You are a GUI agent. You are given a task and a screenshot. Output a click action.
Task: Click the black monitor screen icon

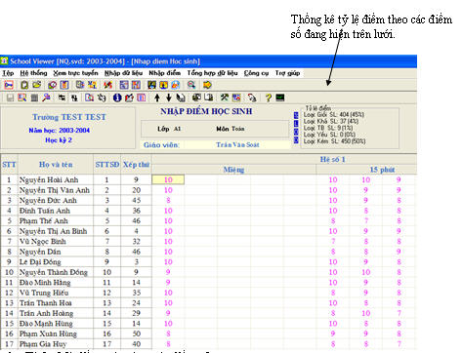click(280, 98)
